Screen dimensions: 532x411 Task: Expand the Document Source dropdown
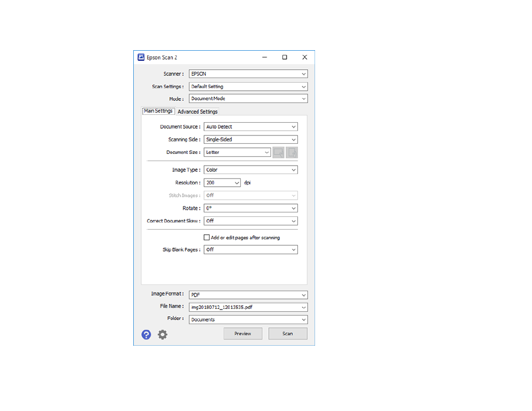pyautogui.click(x=251, y=127)
